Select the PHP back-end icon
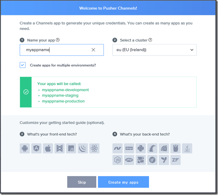The image size is (218, 195). point(129,160)
